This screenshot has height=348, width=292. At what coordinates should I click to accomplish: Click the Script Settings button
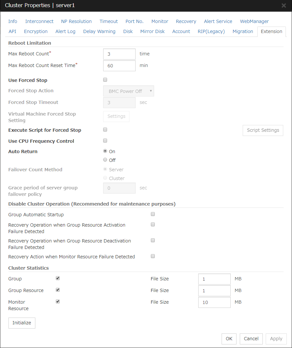point(263,130)
